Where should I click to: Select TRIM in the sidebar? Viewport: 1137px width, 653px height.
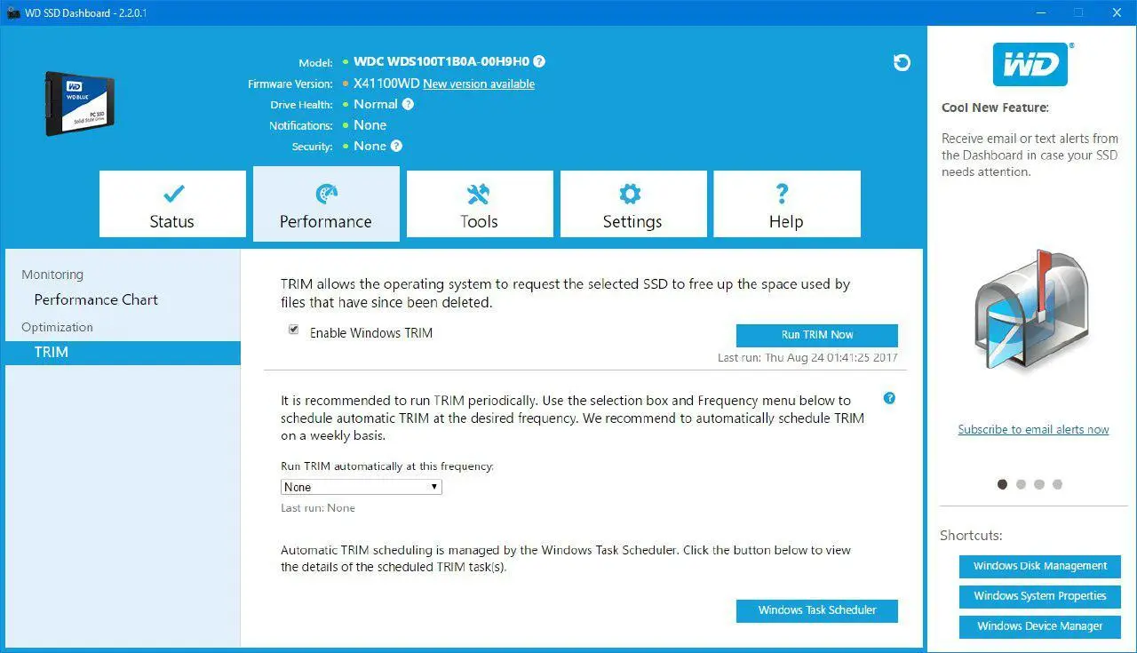click(123, 353)
